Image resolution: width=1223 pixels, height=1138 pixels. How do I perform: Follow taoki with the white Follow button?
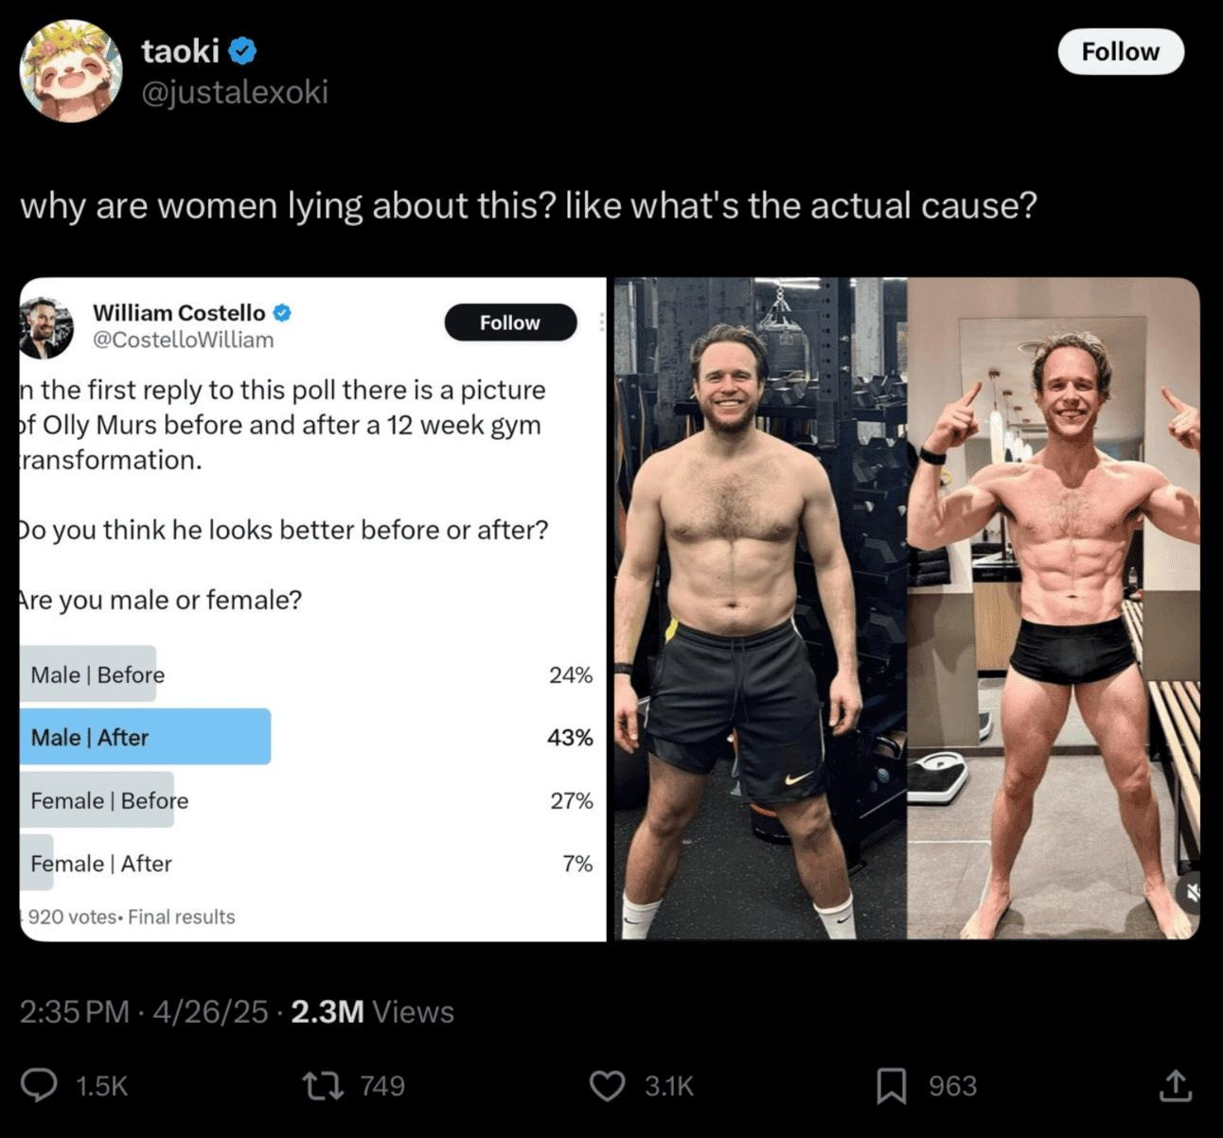(1120, 52)
